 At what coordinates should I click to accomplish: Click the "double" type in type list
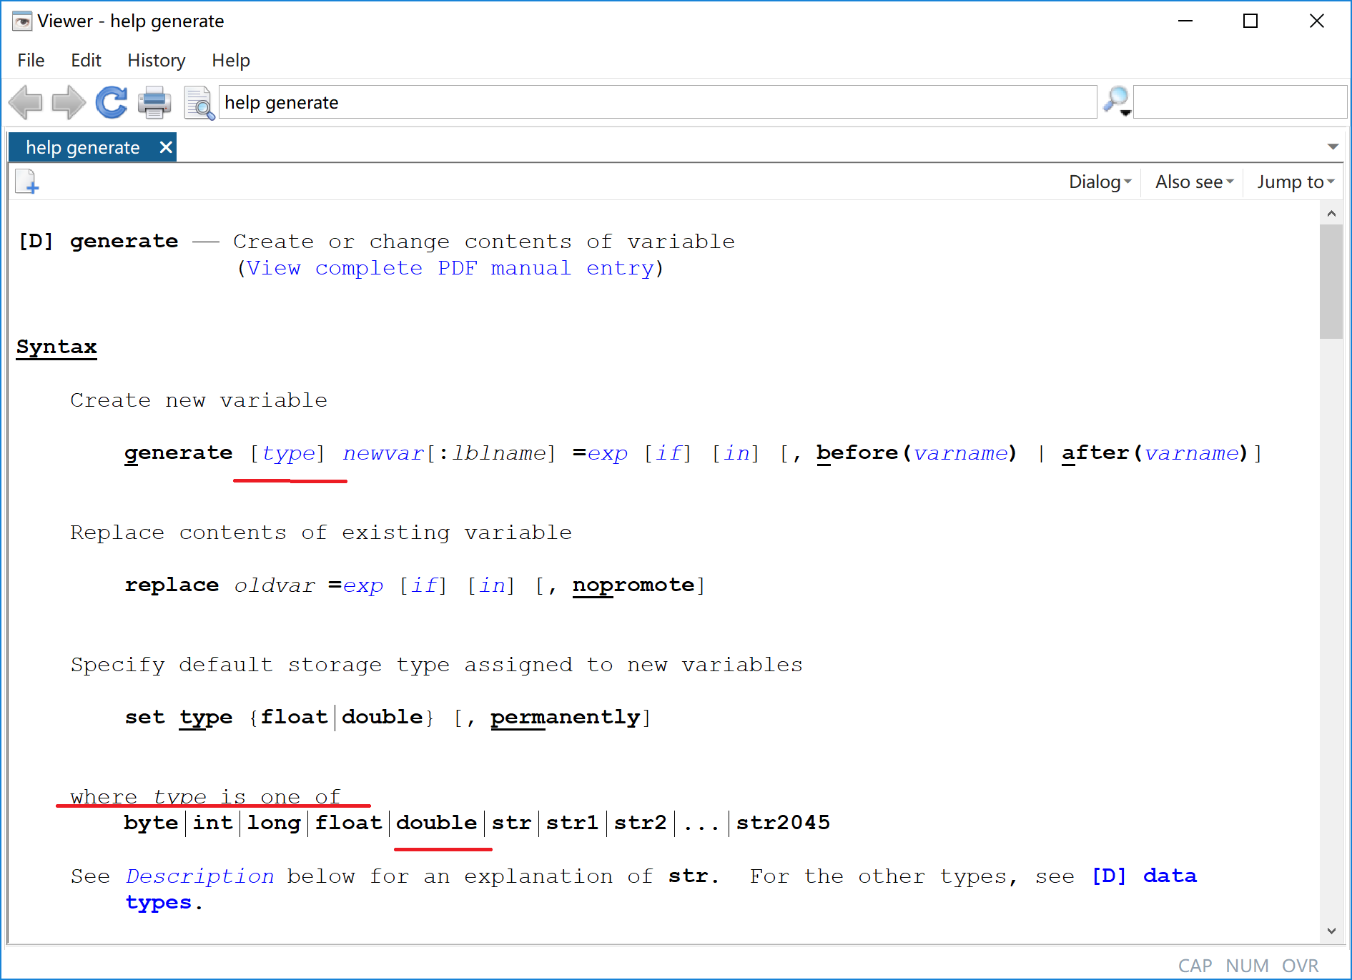(436, 823)
